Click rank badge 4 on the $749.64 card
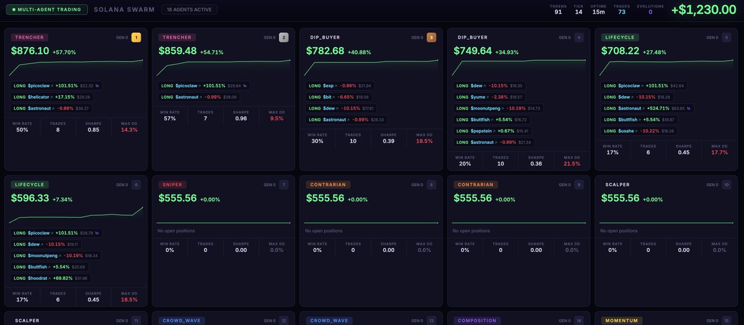 [579, 37]
